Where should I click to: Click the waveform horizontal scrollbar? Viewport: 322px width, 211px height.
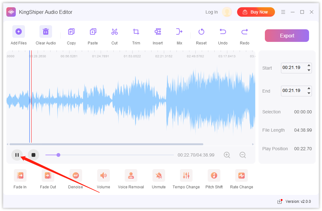(106, 144)
